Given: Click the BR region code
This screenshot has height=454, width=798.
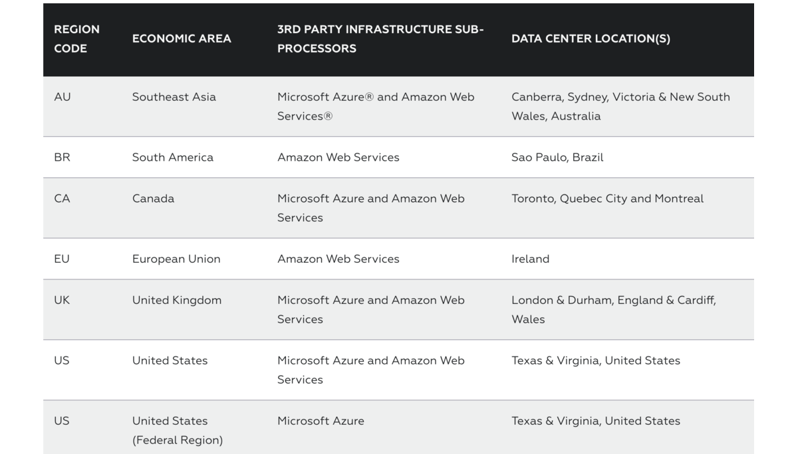Looking at the screenshot, I should (x=62, y=157).
